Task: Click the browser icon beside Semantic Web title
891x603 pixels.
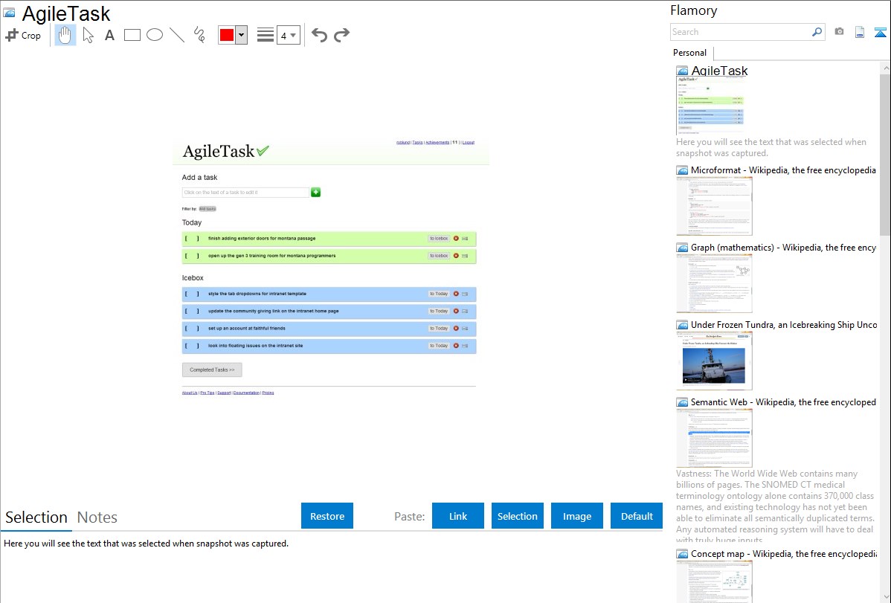Action: (683, 402)
